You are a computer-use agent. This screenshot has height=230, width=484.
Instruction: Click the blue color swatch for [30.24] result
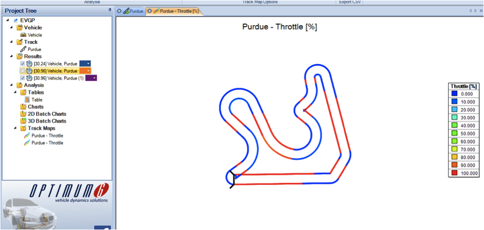84,64
